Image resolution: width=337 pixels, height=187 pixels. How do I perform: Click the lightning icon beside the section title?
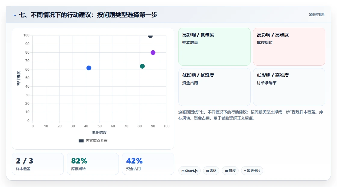point(14,15)
